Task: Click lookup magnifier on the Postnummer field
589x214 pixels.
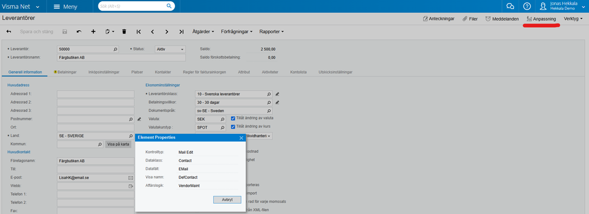Action: pyautogui.click(x=131, y=119)
